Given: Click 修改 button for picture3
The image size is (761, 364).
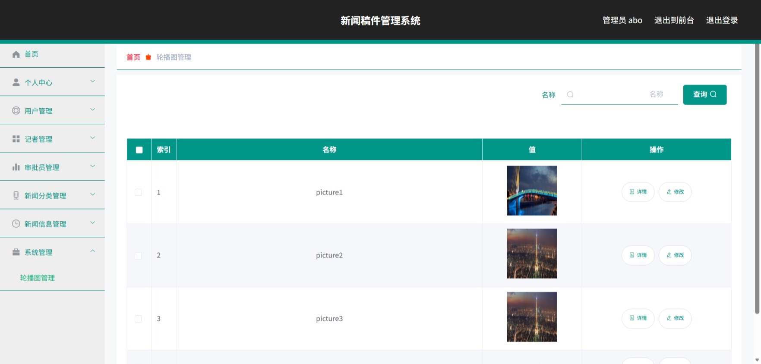Looking at the screenshot, I should [675, 318].
